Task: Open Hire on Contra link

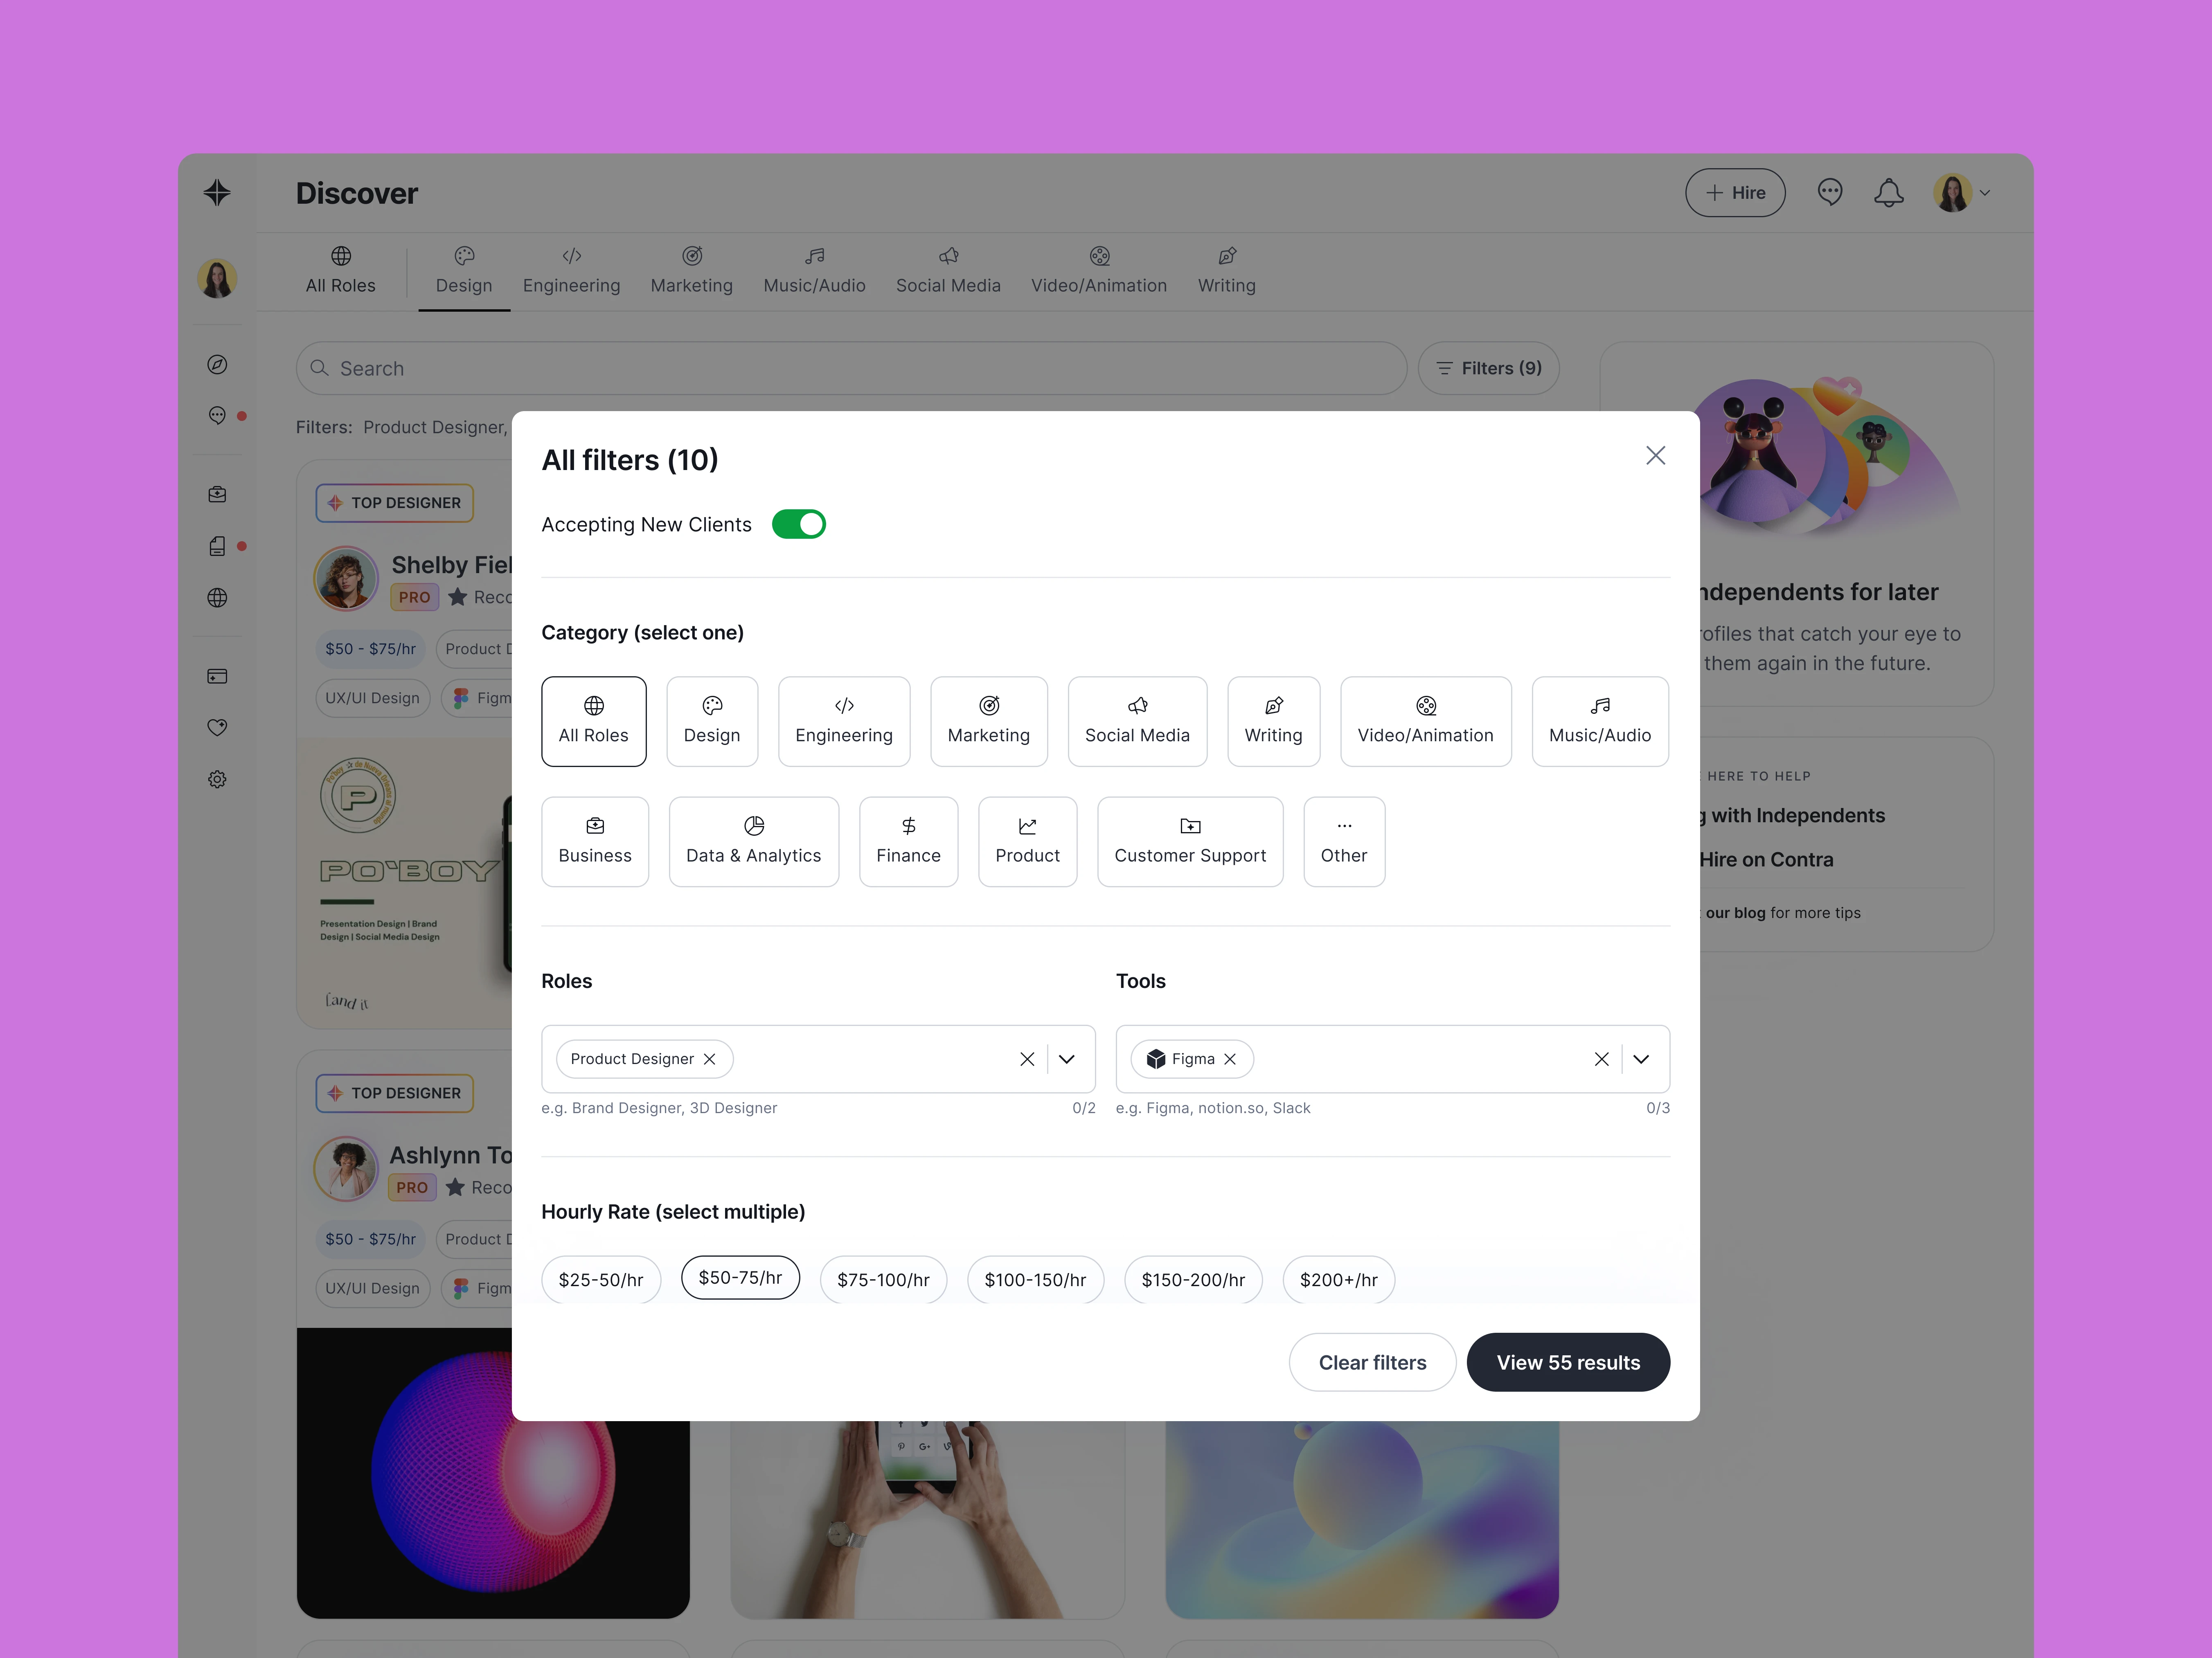Action: coord(1766,860)
